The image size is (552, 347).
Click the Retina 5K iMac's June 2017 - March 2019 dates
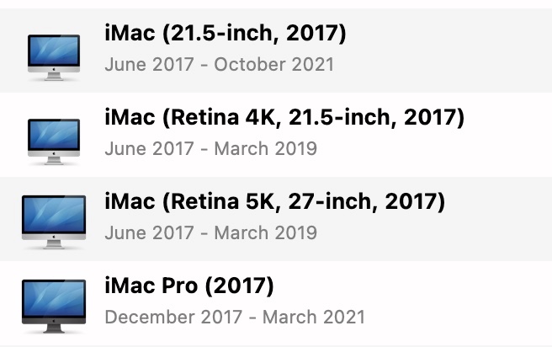click(x=210, y=232)
